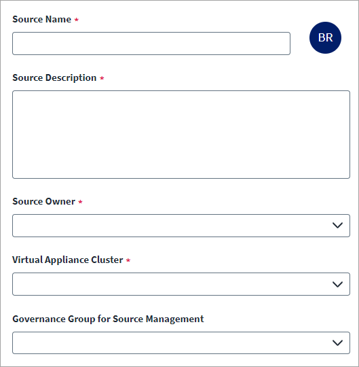The image size is (359, 367).
Task: Click the BR avatar circle icon
Action: pos(325,37)
